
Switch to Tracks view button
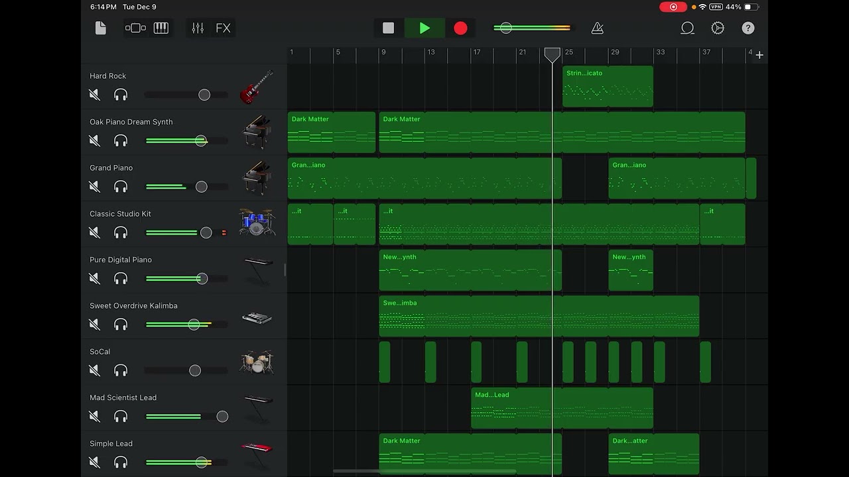pyautogui.click(x=135, y=28)
